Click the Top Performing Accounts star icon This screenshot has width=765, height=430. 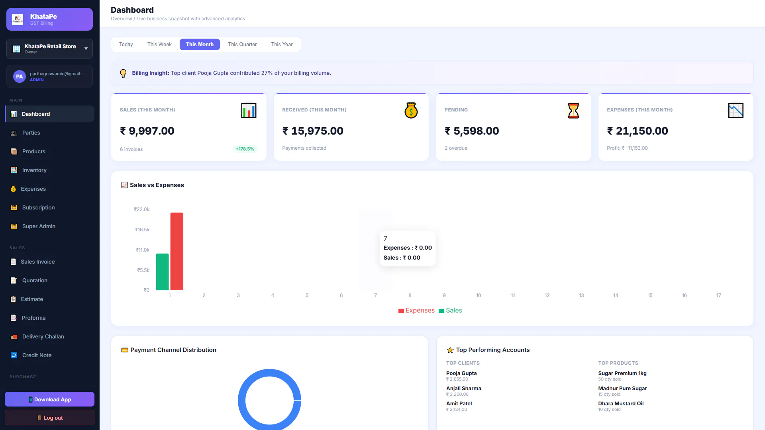click(450, 350)
